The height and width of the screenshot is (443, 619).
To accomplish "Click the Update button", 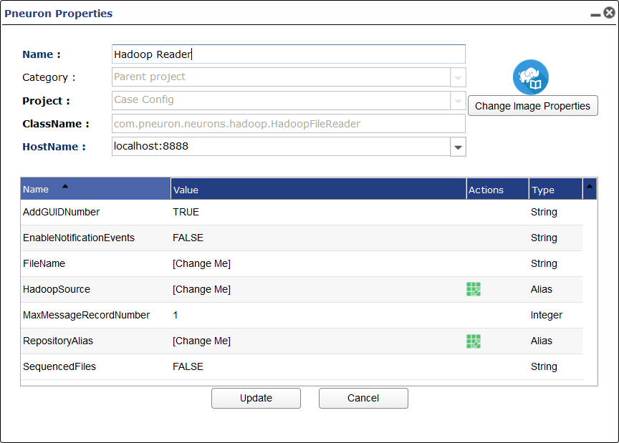I will click(256, 398).
